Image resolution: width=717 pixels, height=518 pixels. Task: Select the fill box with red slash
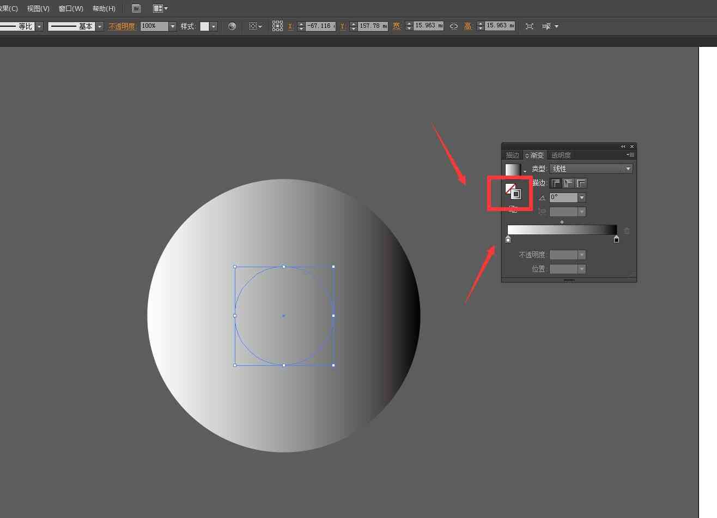(509, 188)
